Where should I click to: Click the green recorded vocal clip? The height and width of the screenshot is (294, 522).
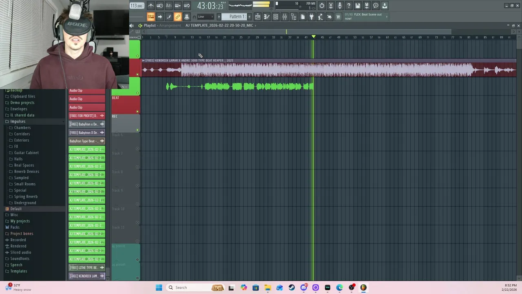(x=240, y=87)
